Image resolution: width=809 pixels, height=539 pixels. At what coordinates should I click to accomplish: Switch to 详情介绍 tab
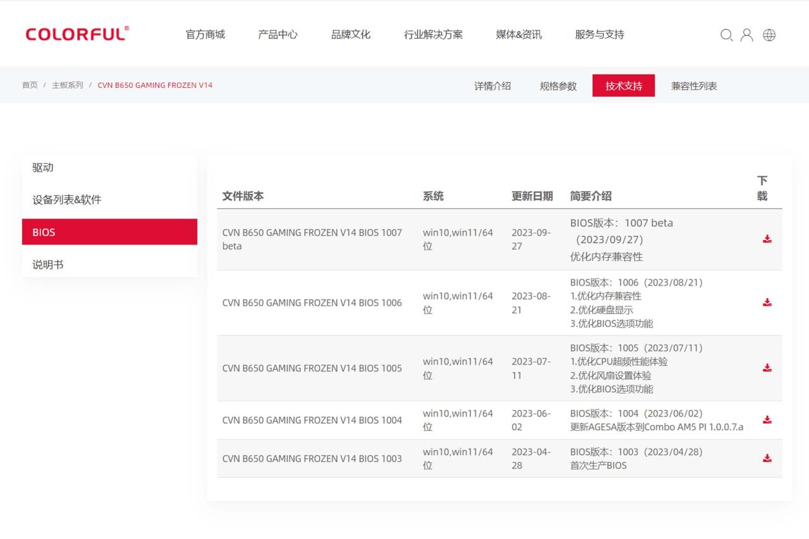(493, 86)
